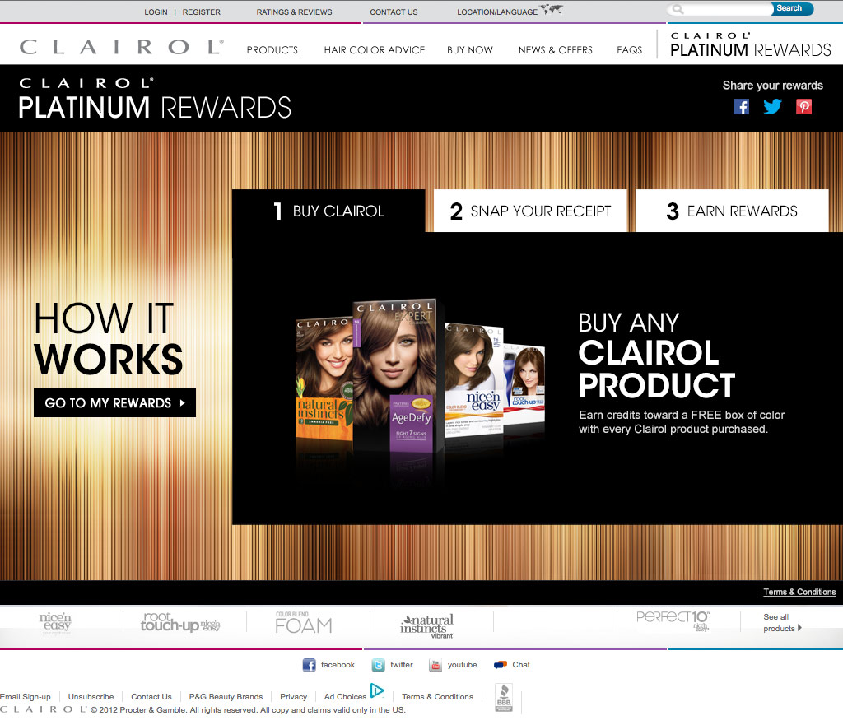Open the footer Contact Us link
This screenshot has height=725, width=843.
(151, 696)
